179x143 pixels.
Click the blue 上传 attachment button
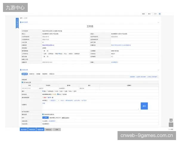pos(45,118)
